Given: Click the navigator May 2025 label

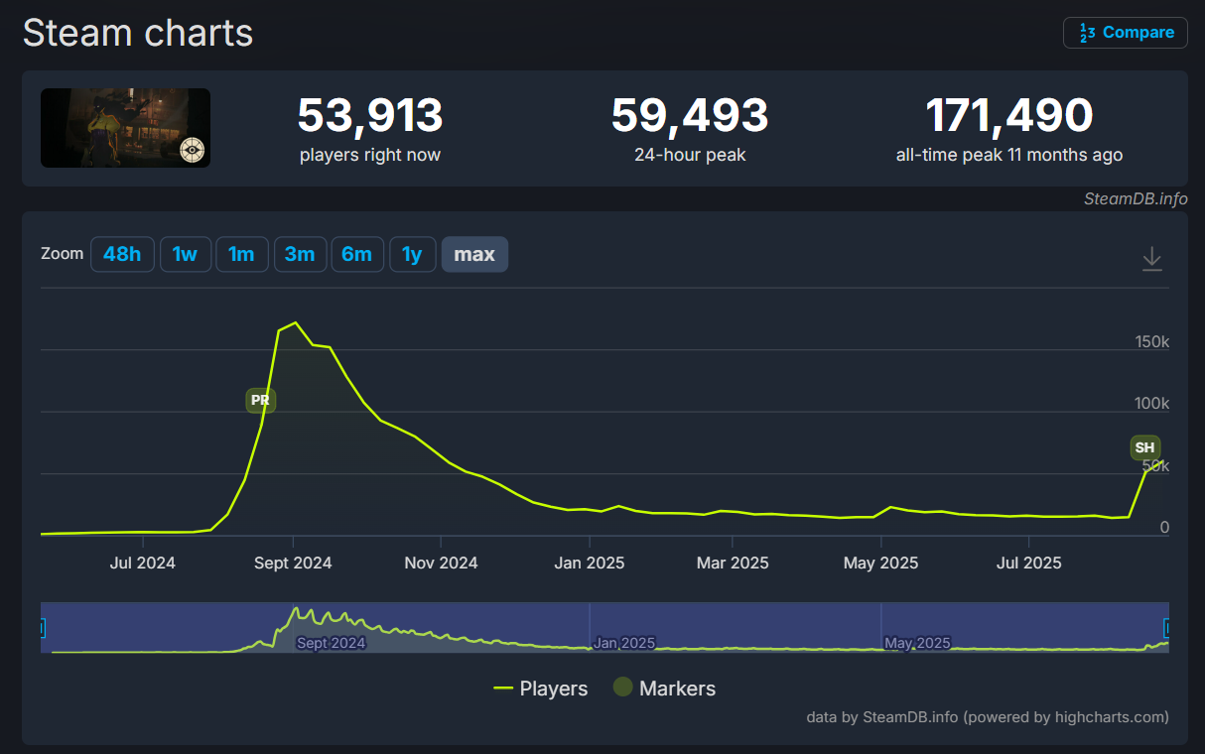Looking at the screenshot, I should [918, 643].
